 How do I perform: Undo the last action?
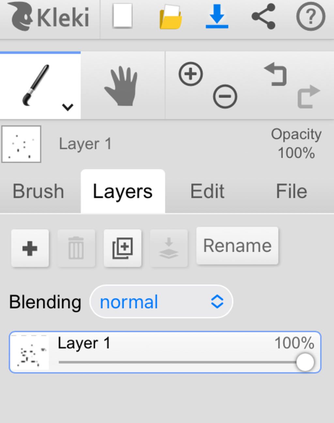tap(276, 74)
